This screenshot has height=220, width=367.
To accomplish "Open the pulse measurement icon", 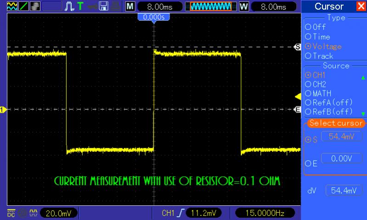I will [69, 6].
